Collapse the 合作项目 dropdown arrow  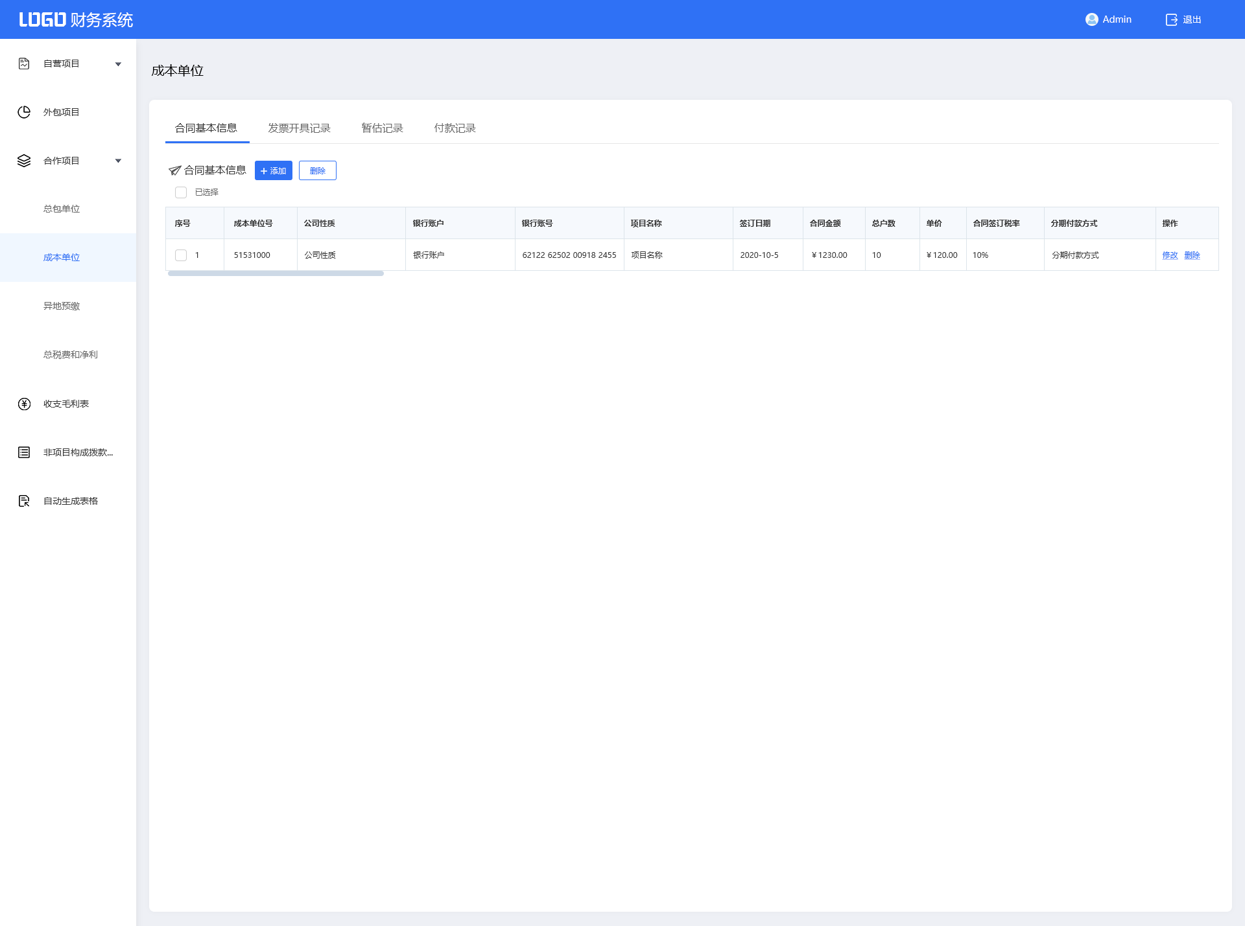[118, 161]
